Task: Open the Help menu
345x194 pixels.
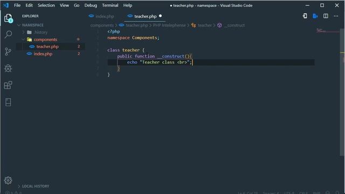Action: click(x=128, y=5)
